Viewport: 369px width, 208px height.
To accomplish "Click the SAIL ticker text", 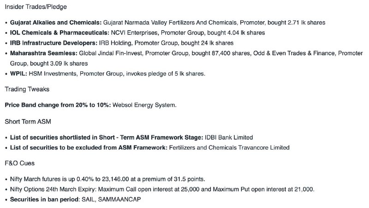I will tap(88, 200).
